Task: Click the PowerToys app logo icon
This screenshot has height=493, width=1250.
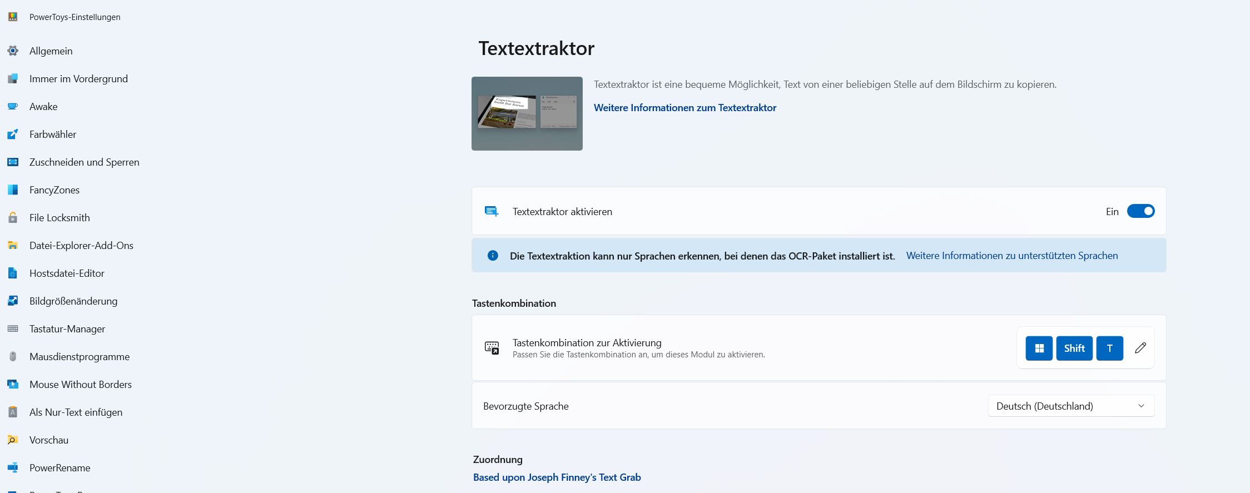Action: pyautogui.click(x=13, y=17)
